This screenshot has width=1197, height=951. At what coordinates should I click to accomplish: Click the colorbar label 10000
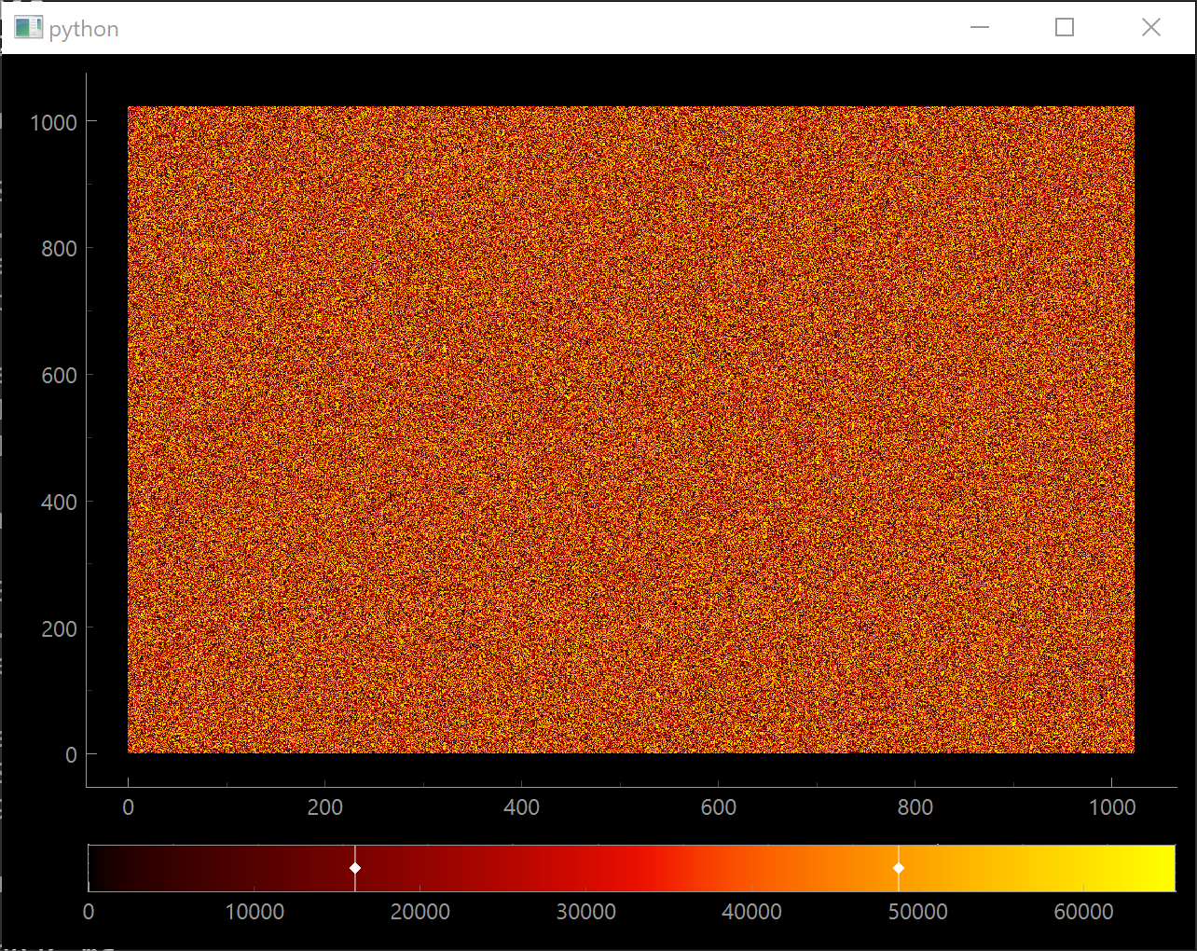(255, 912)
